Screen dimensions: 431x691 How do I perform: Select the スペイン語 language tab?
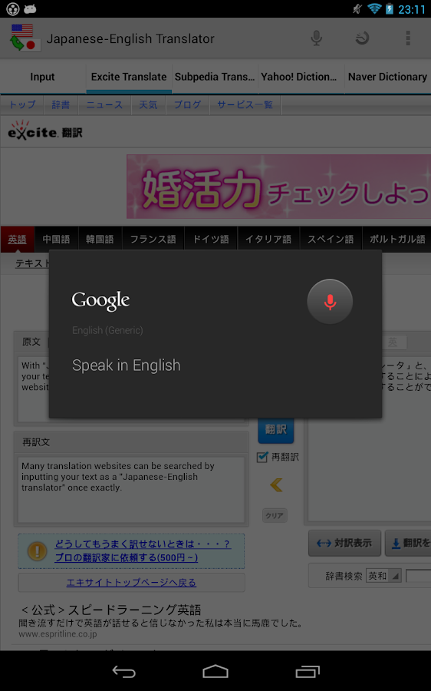(331, 240)
